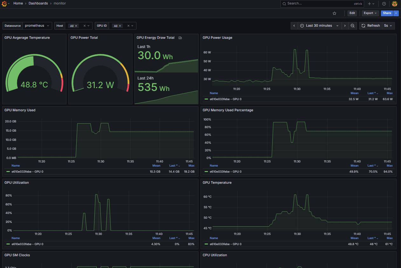401x268 pixels.
Task: Click the Edit dashboard button
Action: click(x=352, y=13)
